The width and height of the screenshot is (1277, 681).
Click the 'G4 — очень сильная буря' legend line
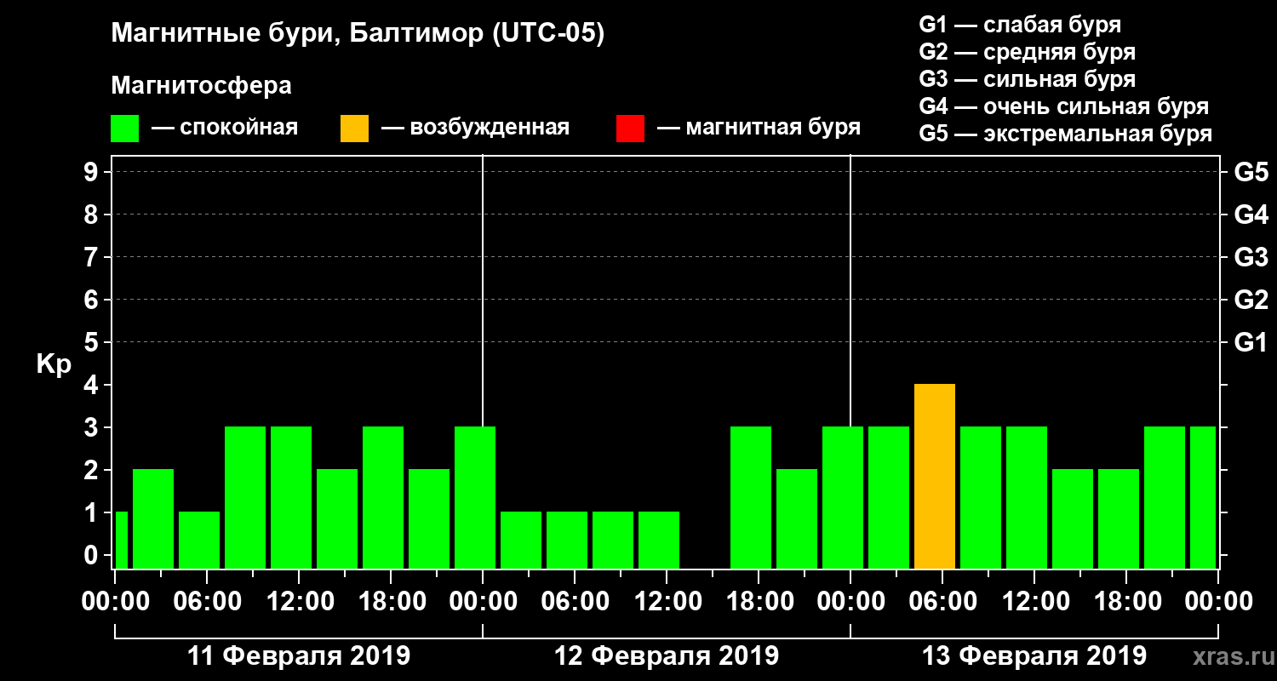click(x=1063, y=106)
